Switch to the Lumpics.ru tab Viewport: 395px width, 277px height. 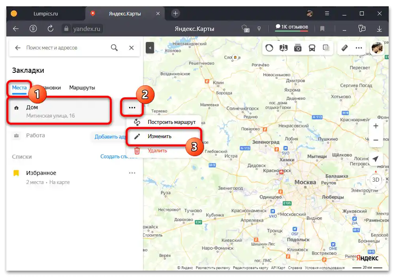click(x=45, y=13)
